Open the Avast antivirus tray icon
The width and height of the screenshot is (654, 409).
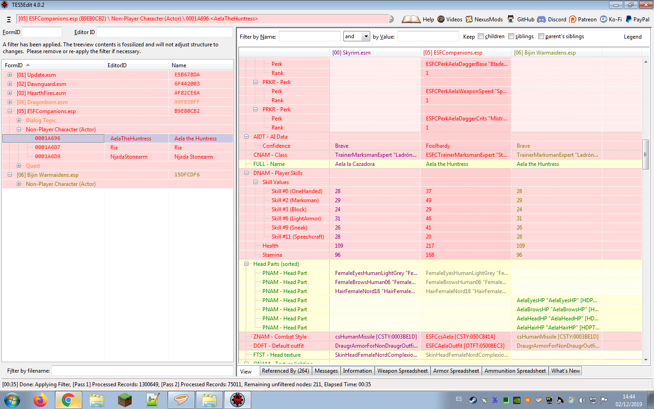point(527,400)
